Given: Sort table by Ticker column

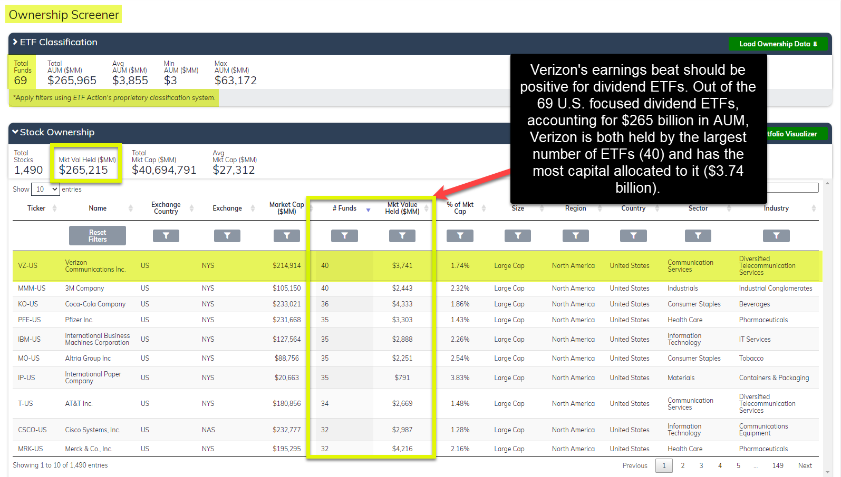Looking at the screenshot, I should coord(36,208).
